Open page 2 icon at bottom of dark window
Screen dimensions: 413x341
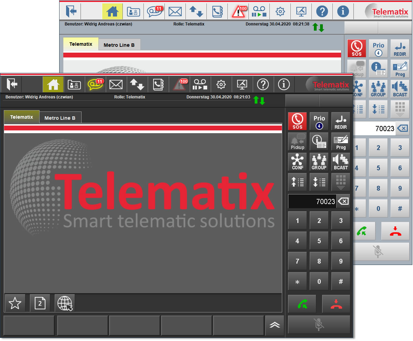(x=40, y=303)
